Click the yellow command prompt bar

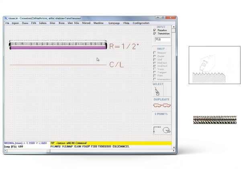tap(111, 143)
